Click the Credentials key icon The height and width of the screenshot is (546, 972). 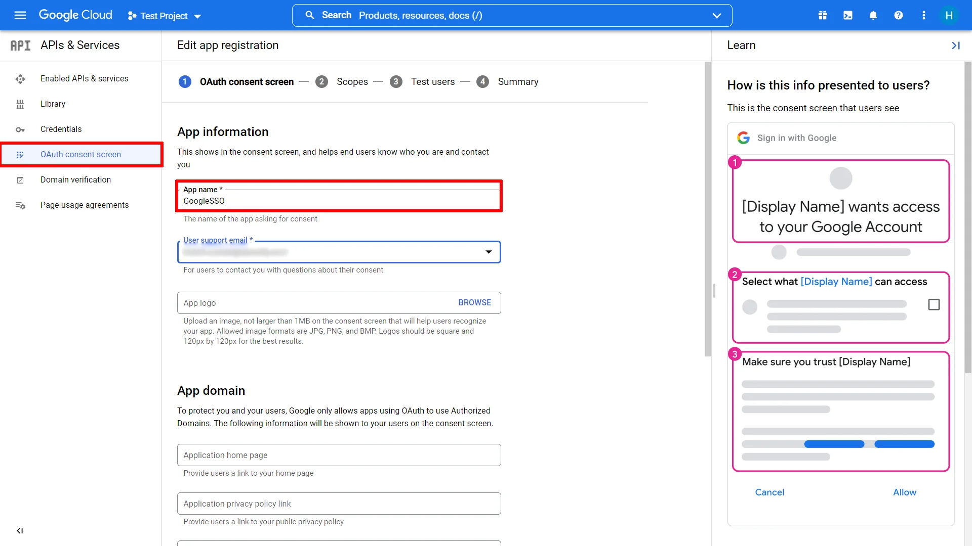[x=20, y=129]
